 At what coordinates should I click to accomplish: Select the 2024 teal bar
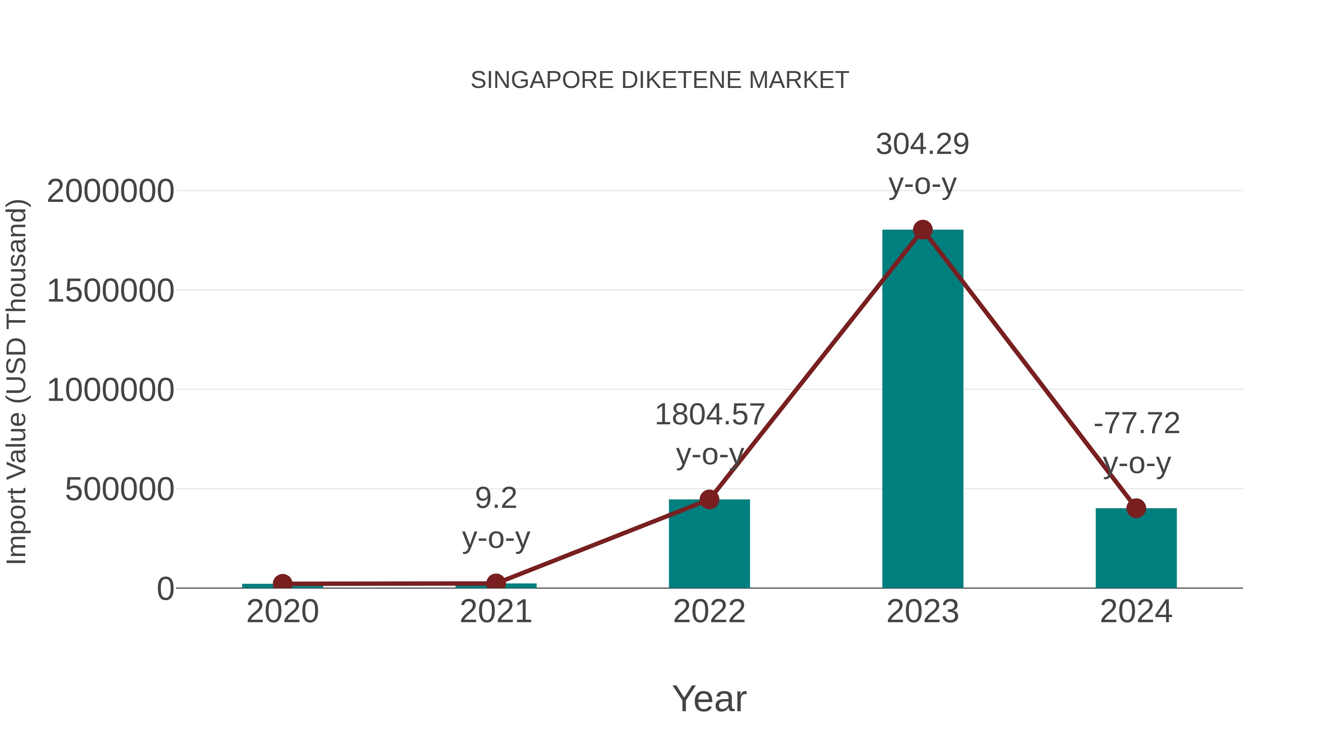tap(1136, 548)
